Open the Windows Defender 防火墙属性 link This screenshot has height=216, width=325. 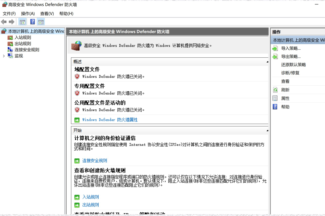point(110,120)
